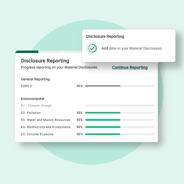Screen dimensions: 184x184
Task: Click the E4 Biodiversity and Ecosystems progress bar
Action: (119, 127)
